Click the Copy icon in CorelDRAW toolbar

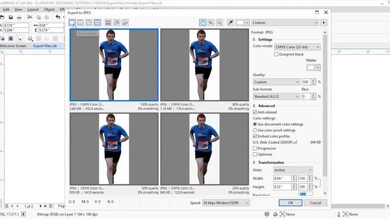point(39,17)
